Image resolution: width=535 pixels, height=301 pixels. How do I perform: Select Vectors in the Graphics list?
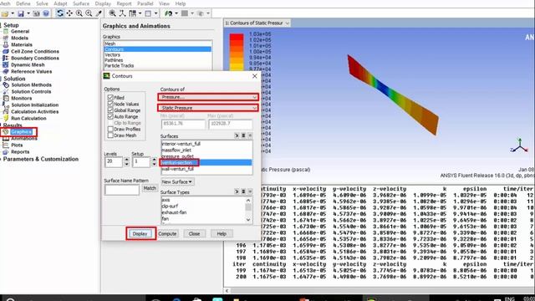(x=158, y=54)
